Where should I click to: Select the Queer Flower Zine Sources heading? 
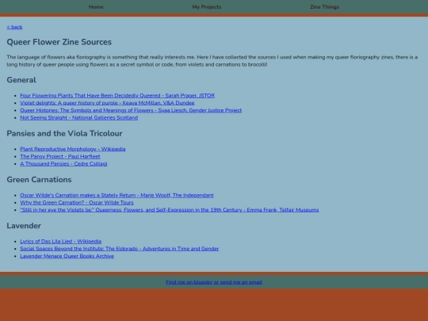(x=59, y=42)
